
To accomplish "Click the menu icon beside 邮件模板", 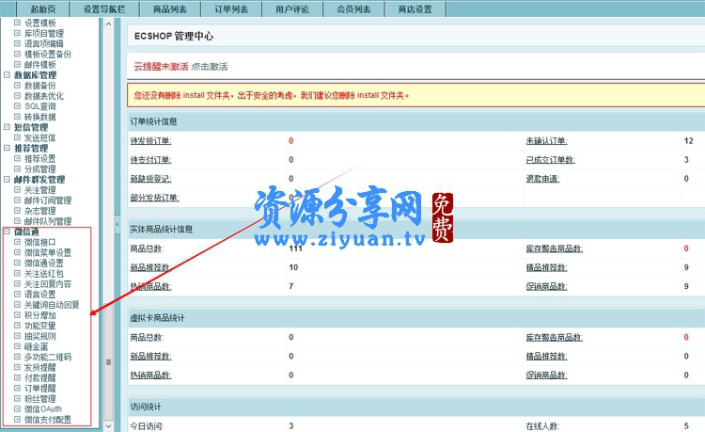I will (x=17, y=64).
